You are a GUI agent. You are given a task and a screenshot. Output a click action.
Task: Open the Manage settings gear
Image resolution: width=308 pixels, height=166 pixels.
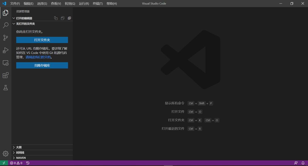click(5, 153)
